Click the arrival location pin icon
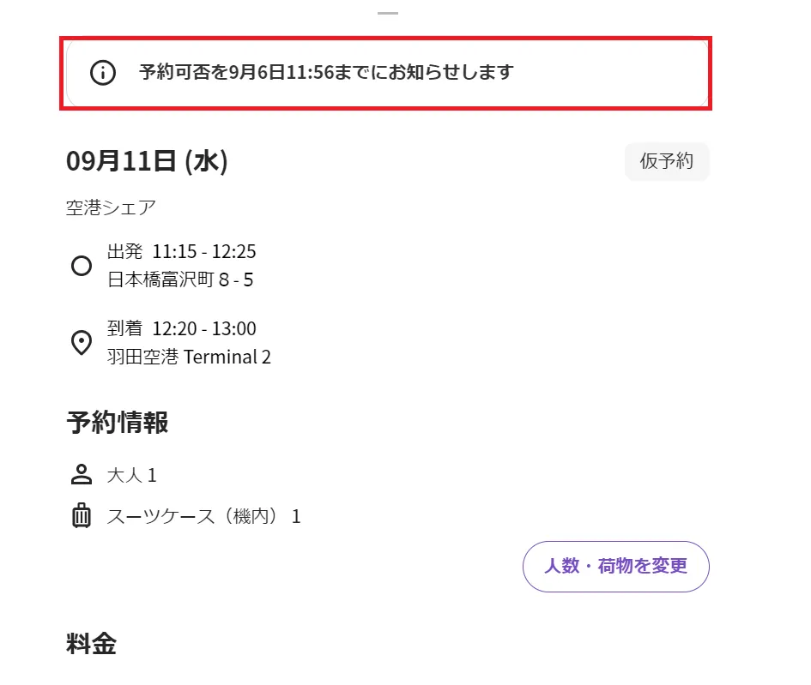The width and height of the screenshot is (811, 685). pos(82,343)
